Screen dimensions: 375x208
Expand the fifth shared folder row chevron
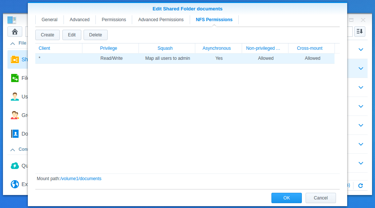(361, 125)
